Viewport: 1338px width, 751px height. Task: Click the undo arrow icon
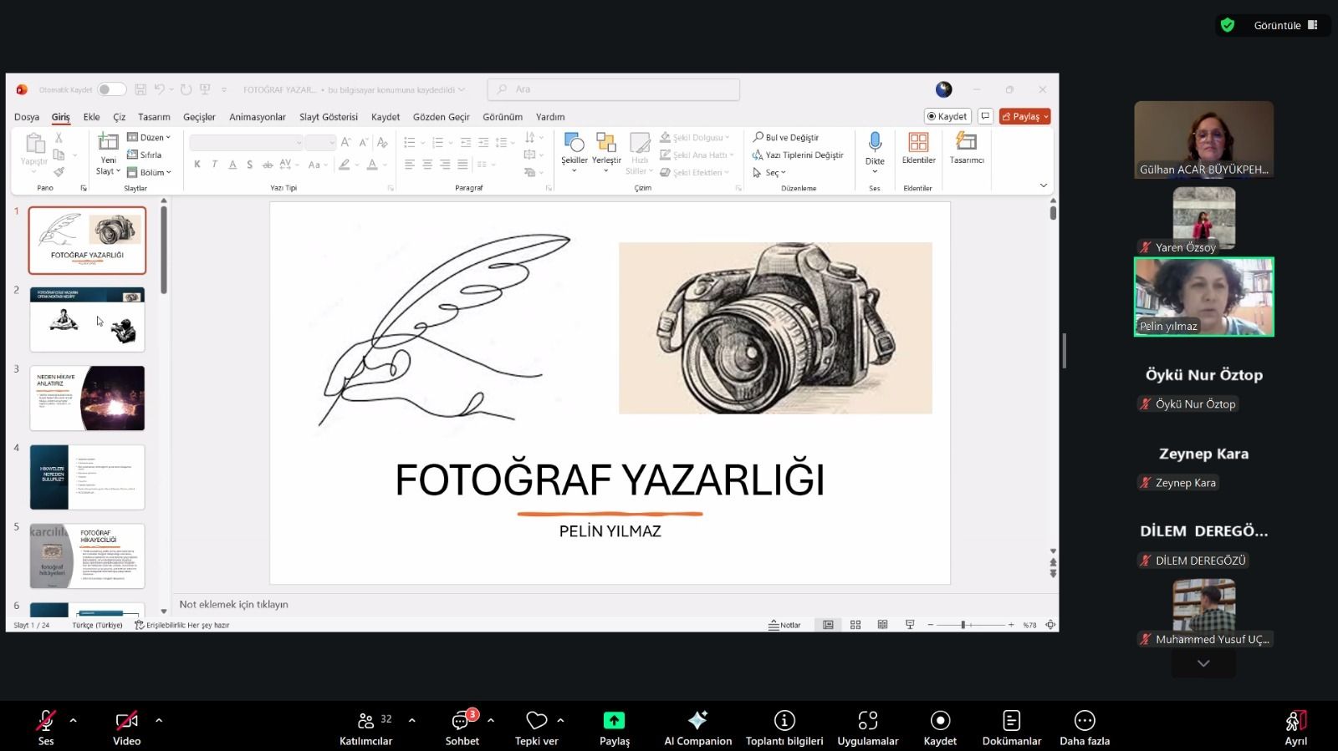click(160, 89)
